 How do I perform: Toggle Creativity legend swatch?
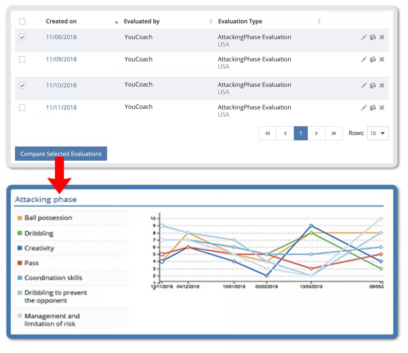point(20,248)
